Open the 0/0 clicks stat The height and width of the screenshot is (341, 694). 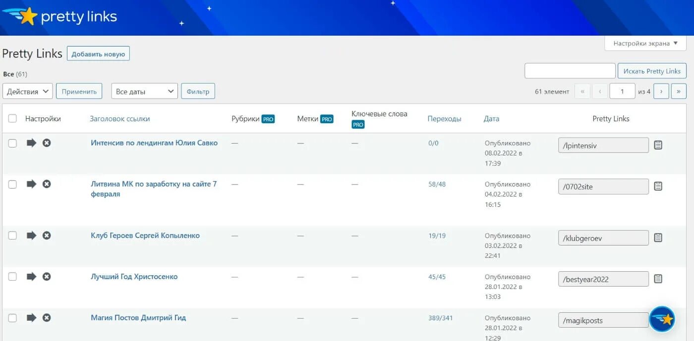(x=433, y=143)
